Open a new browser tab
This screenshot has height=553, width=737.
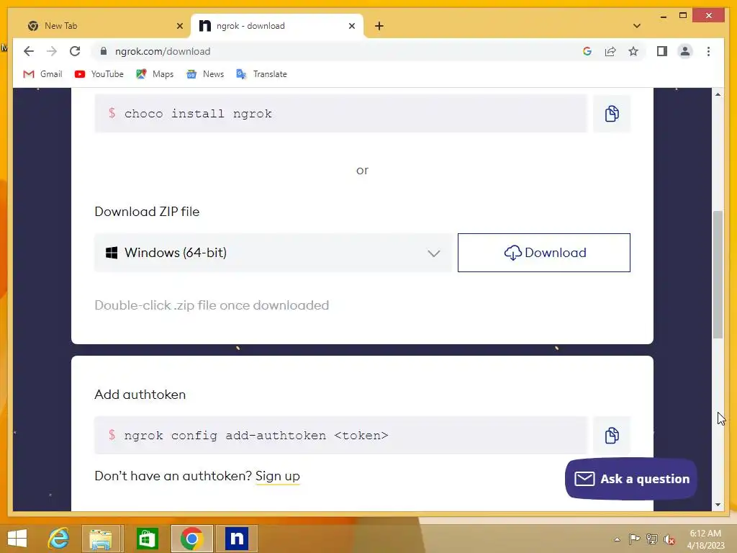379,26
